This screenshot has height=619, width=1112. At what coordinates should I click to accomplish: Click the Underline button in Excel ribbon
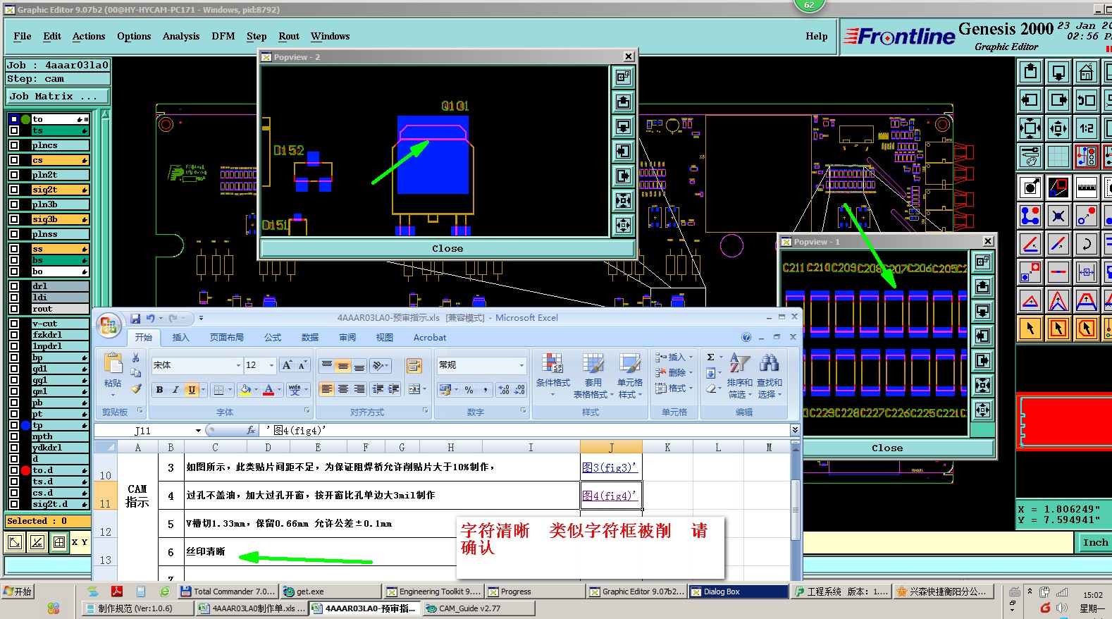pos(192,389)
